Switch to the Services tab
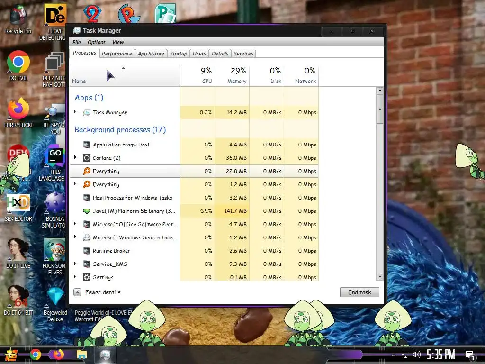The image size is (485, 364). [x=243, y=54]
